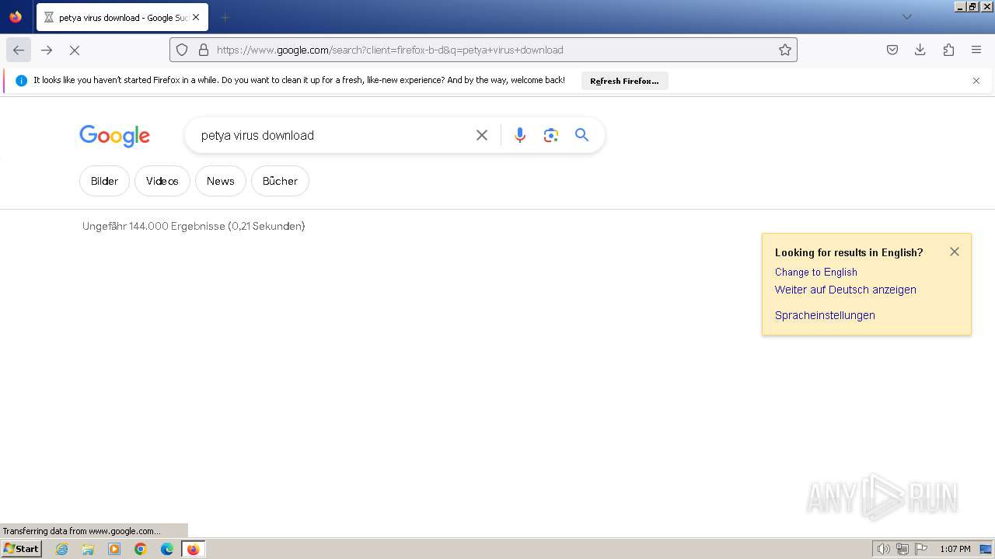Switch to the Bücher results filter
995x559 pixels.
pyautogui.click(x=280, y=181)
